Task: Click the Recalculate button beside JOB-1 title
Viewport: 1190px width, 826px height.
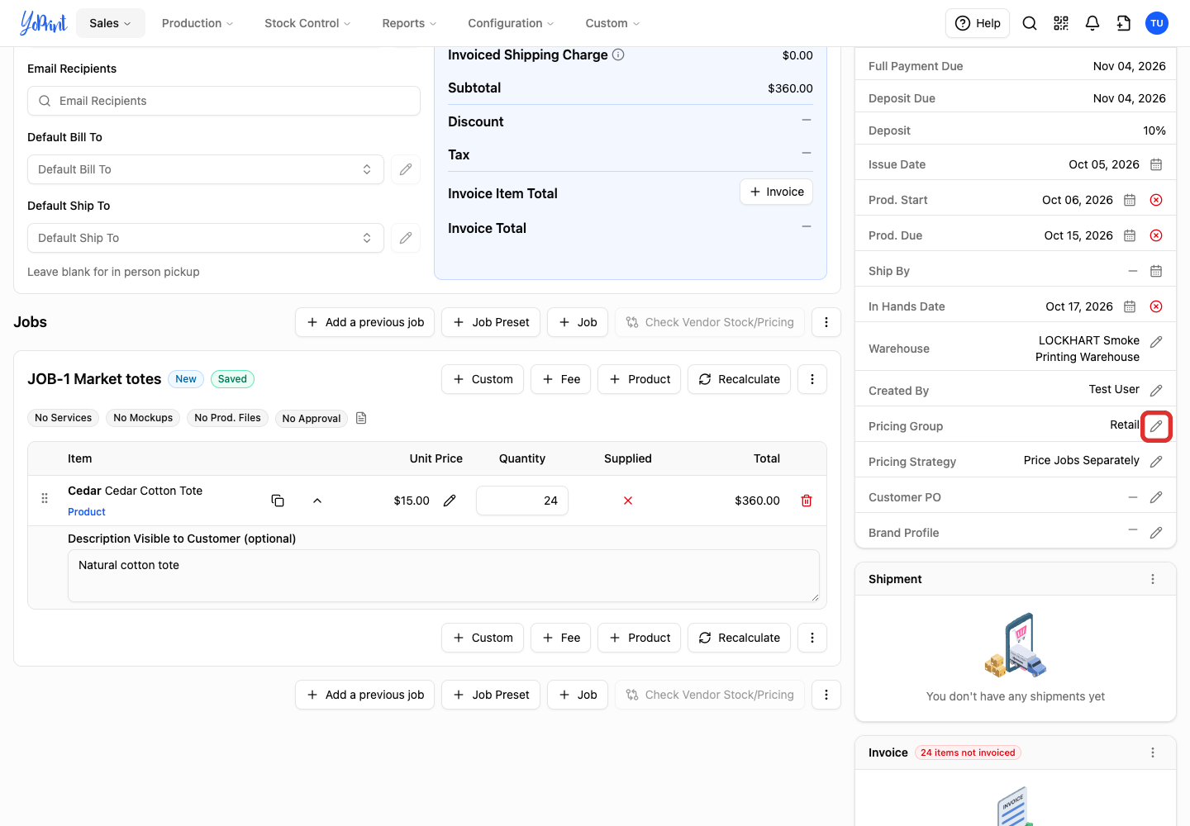Action: coord(739,379)
